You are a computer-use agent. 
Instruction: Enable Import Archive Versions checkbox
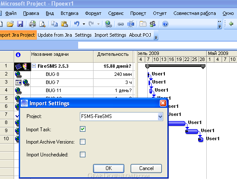[82, 142]
